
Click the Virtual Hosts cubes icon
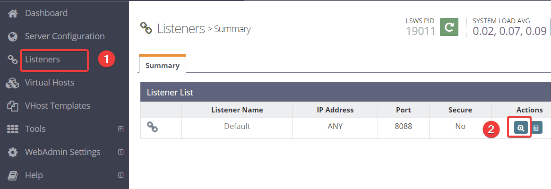pos(13,83)
